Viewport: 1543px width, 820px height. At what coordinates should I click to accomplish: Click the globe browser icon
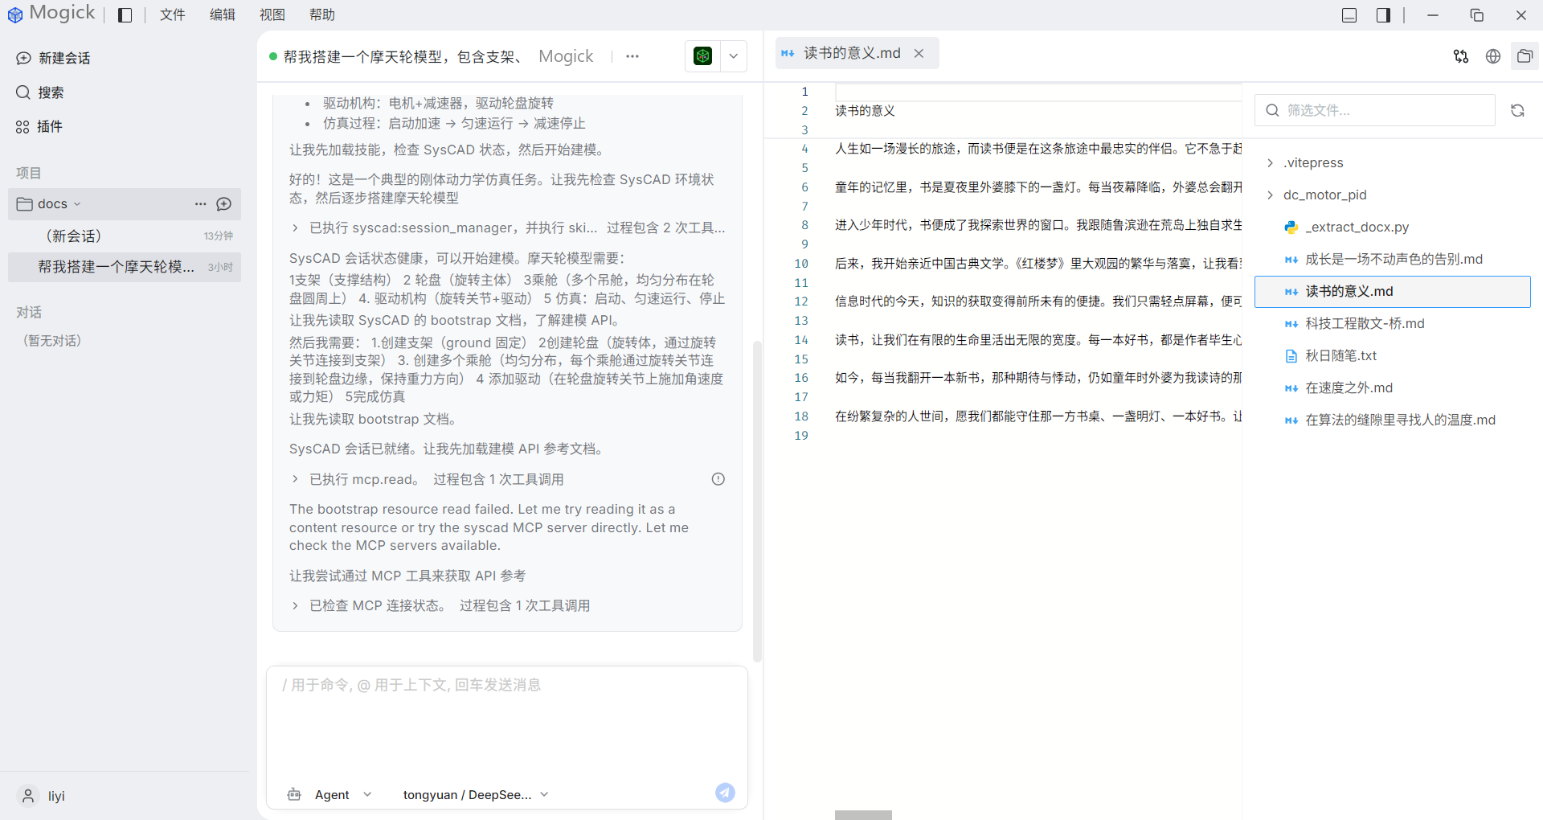tap(1493, 56)
